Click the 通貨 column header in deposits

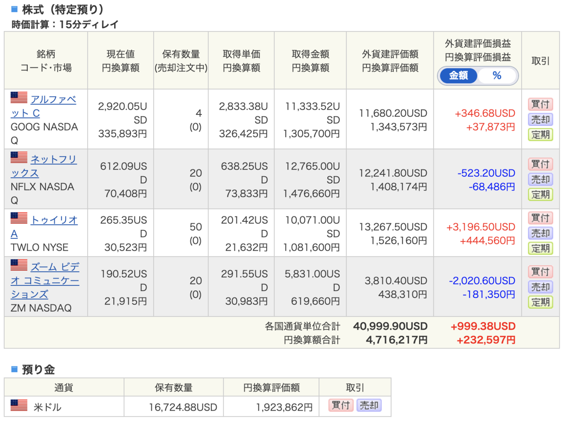pos(64,388)
